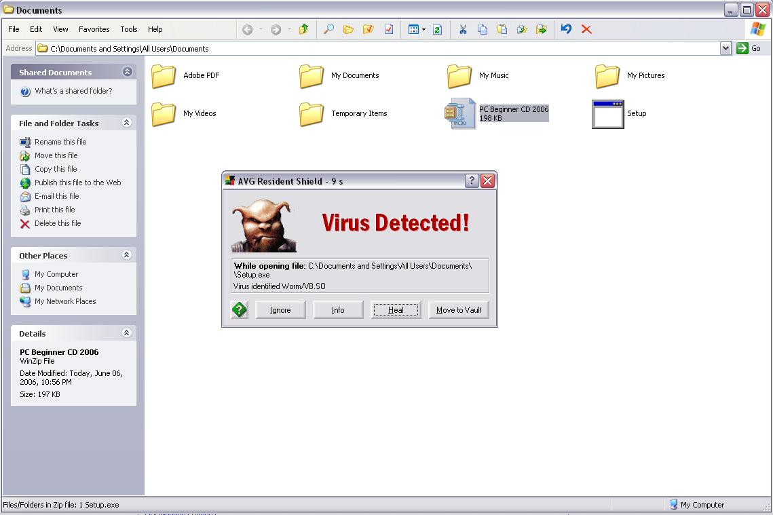The width and height of the screenshot is (773, 515).
Task: Click Heal in AVG dialog
Action: point(396,310)
